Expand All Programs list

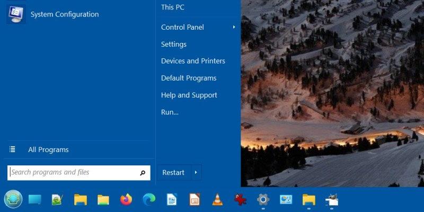48,150
